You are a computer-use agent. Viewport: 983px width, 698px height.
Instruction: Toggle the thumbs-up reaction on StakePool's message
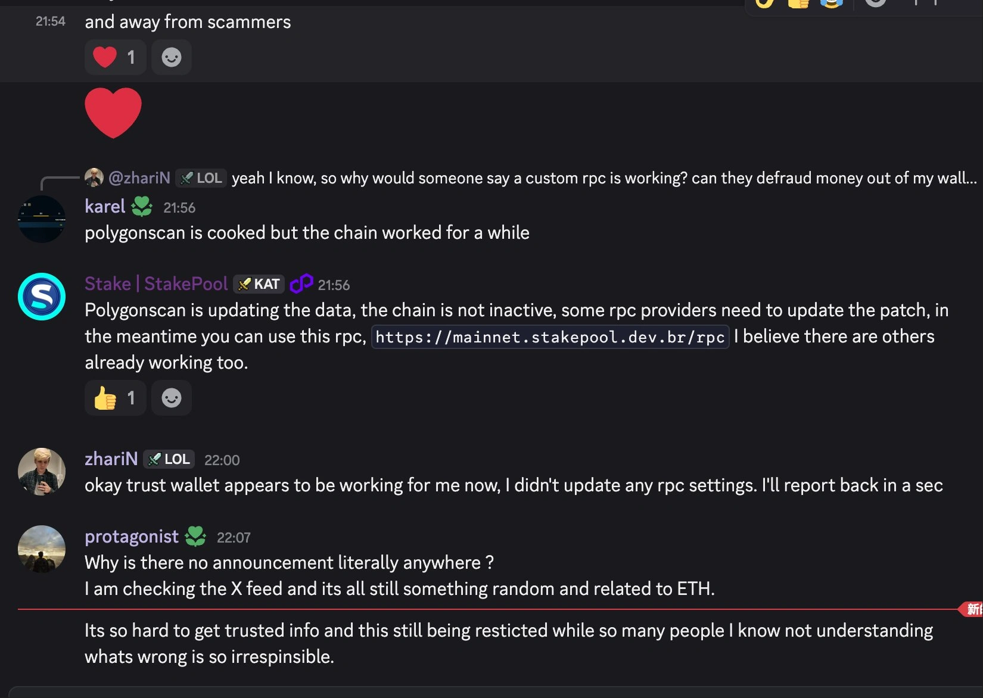(115, 398)
